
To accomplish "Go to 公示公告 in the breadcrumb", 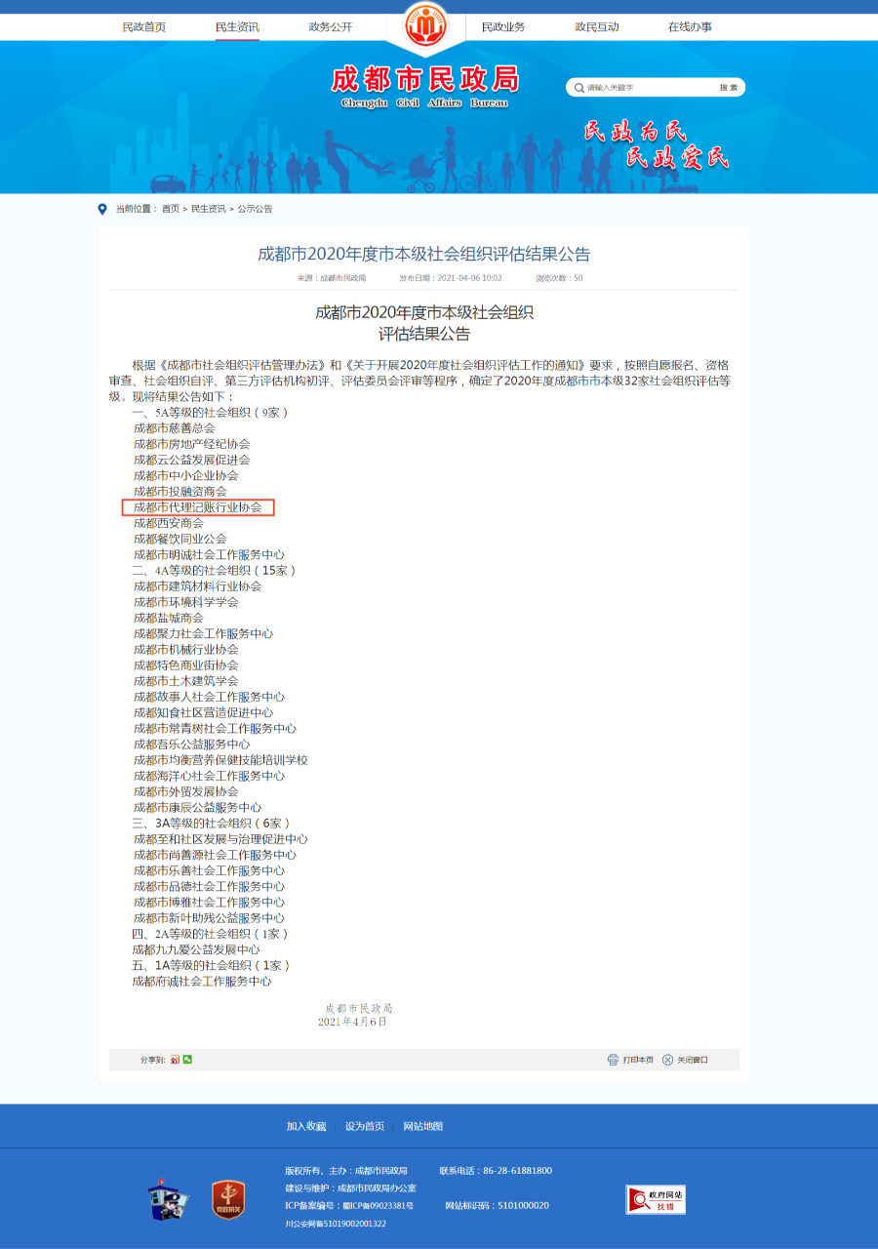I will coord(255,209).
